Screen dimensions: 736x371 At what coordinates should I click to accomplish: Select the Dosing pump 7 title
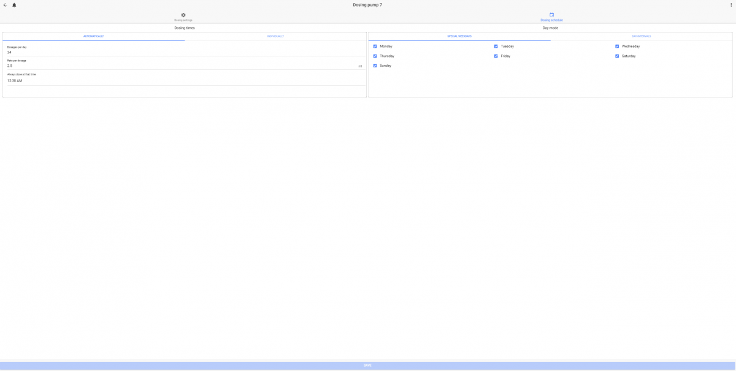[367, 5]
